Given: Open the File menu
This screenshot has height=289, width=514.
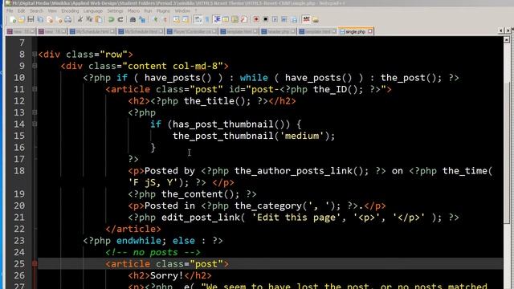Looking at the screenshot, I should tap(10, 10).
